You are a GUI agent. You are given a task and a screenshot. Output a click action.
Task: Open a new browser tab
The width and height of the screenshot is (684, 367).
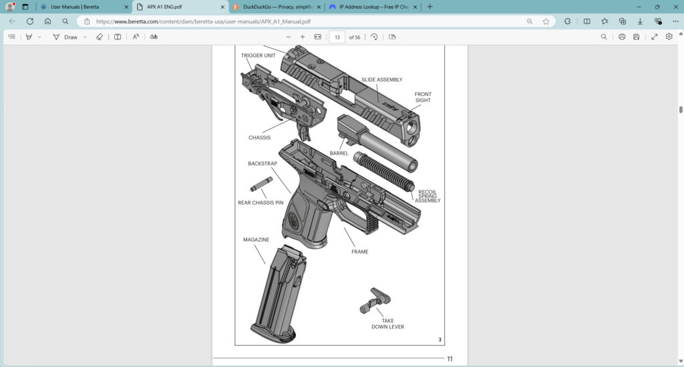[x=430, y=7]
